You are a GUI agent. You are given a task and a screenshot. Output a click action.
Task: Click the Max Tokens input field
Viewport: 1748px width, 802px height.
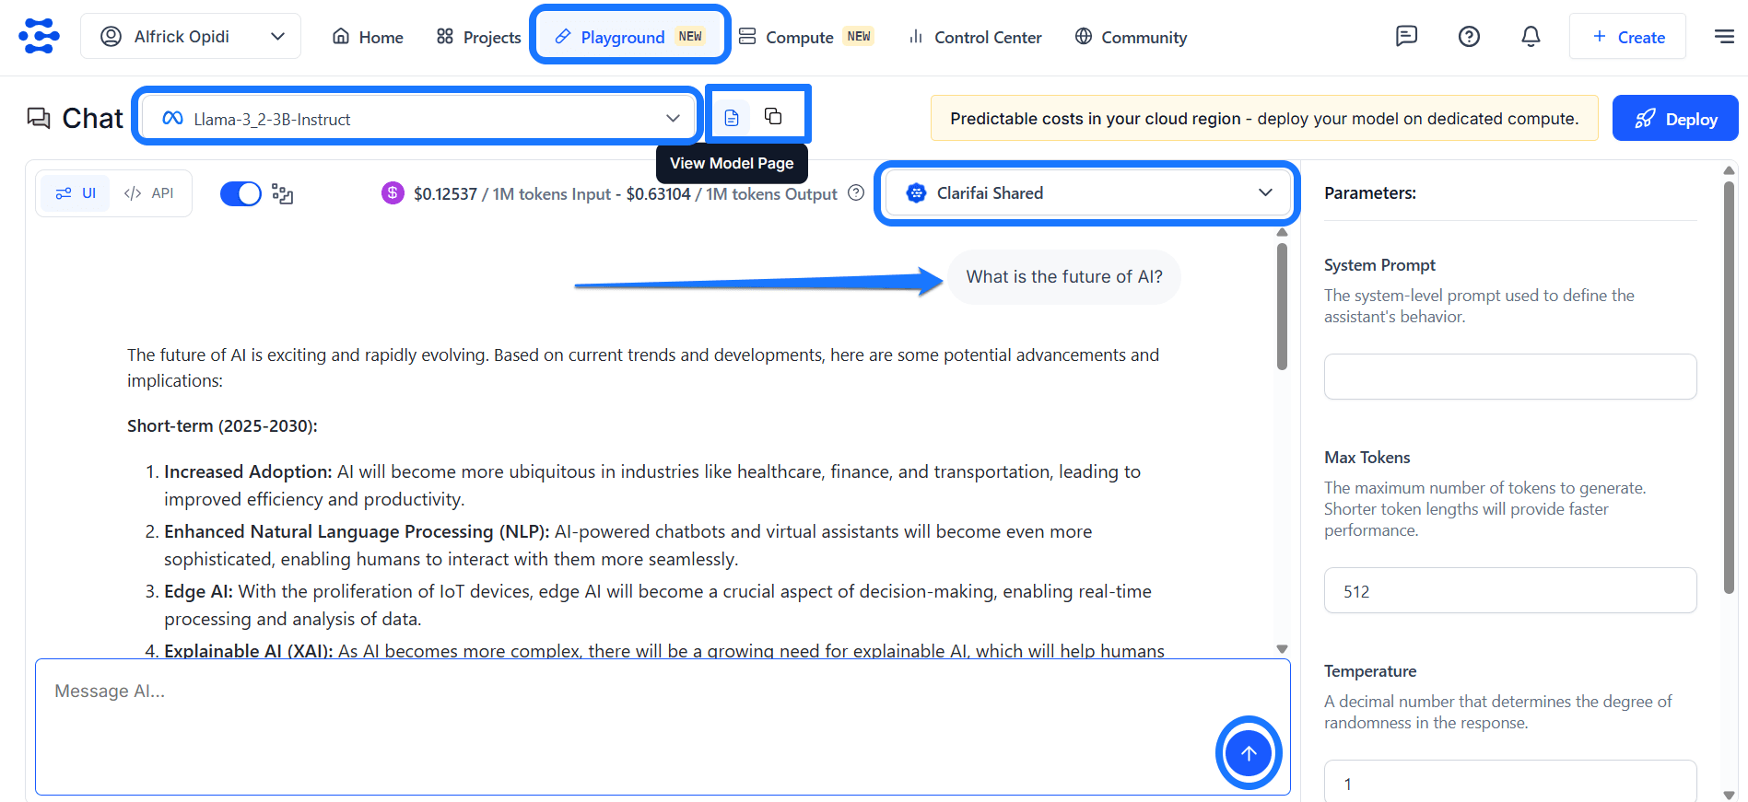pyautogui.click(x=1510, y=590)
